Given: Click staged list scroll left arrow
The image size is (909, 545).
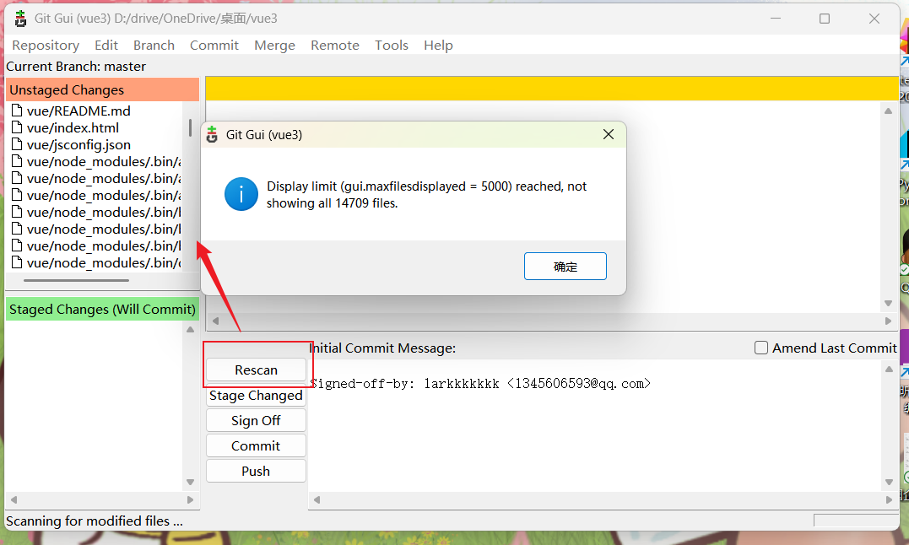Looking at the screenshot, I should [x=14, y=499].
